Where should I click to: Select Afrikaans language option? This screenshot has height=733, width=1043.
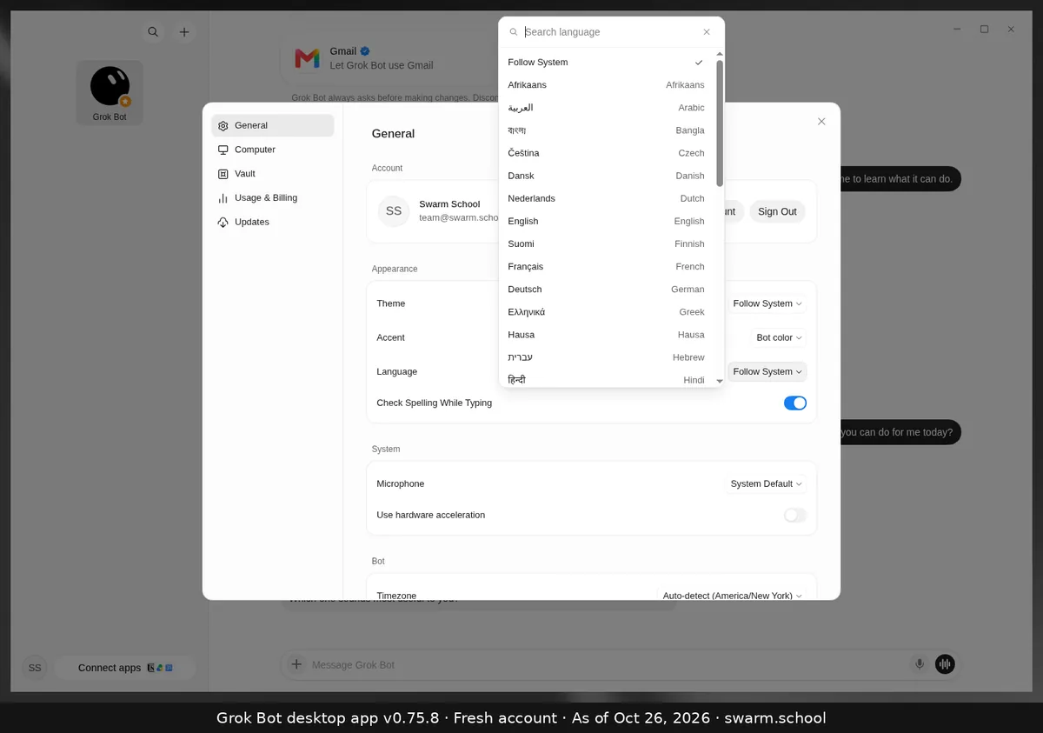click(x=607, y=85)
